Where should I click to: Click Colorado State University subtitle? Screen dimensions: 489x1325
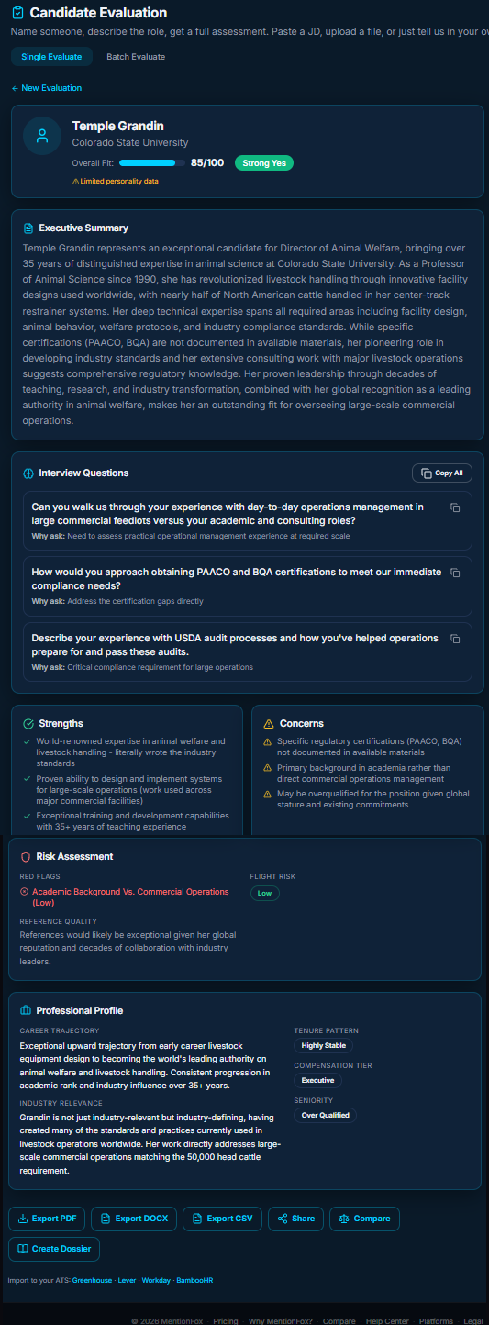130,143
